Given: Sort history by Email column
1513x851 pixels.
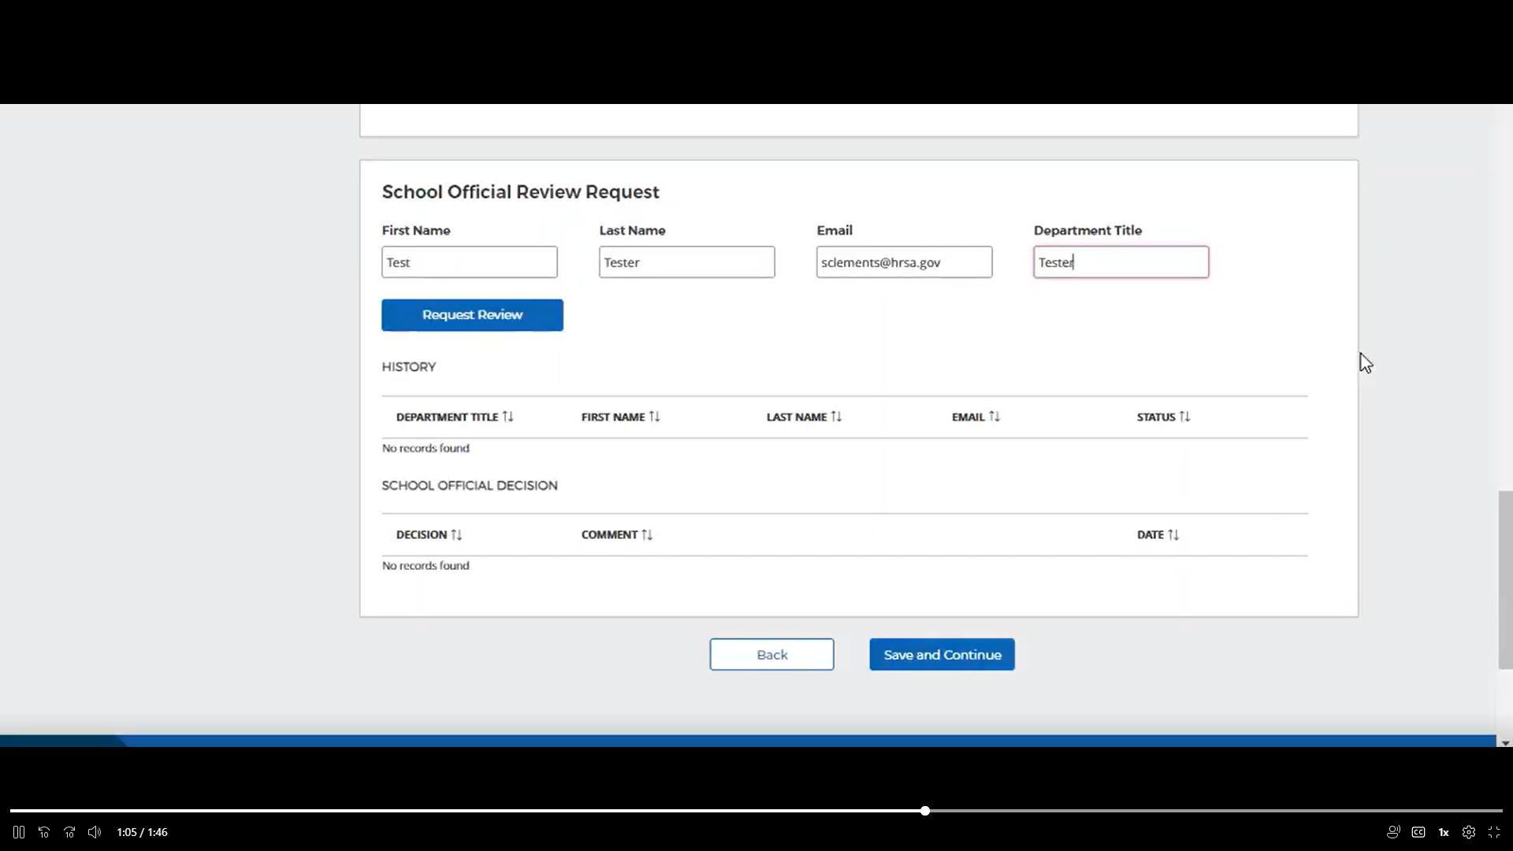Looking at the screenshot, I should (976, 417).
